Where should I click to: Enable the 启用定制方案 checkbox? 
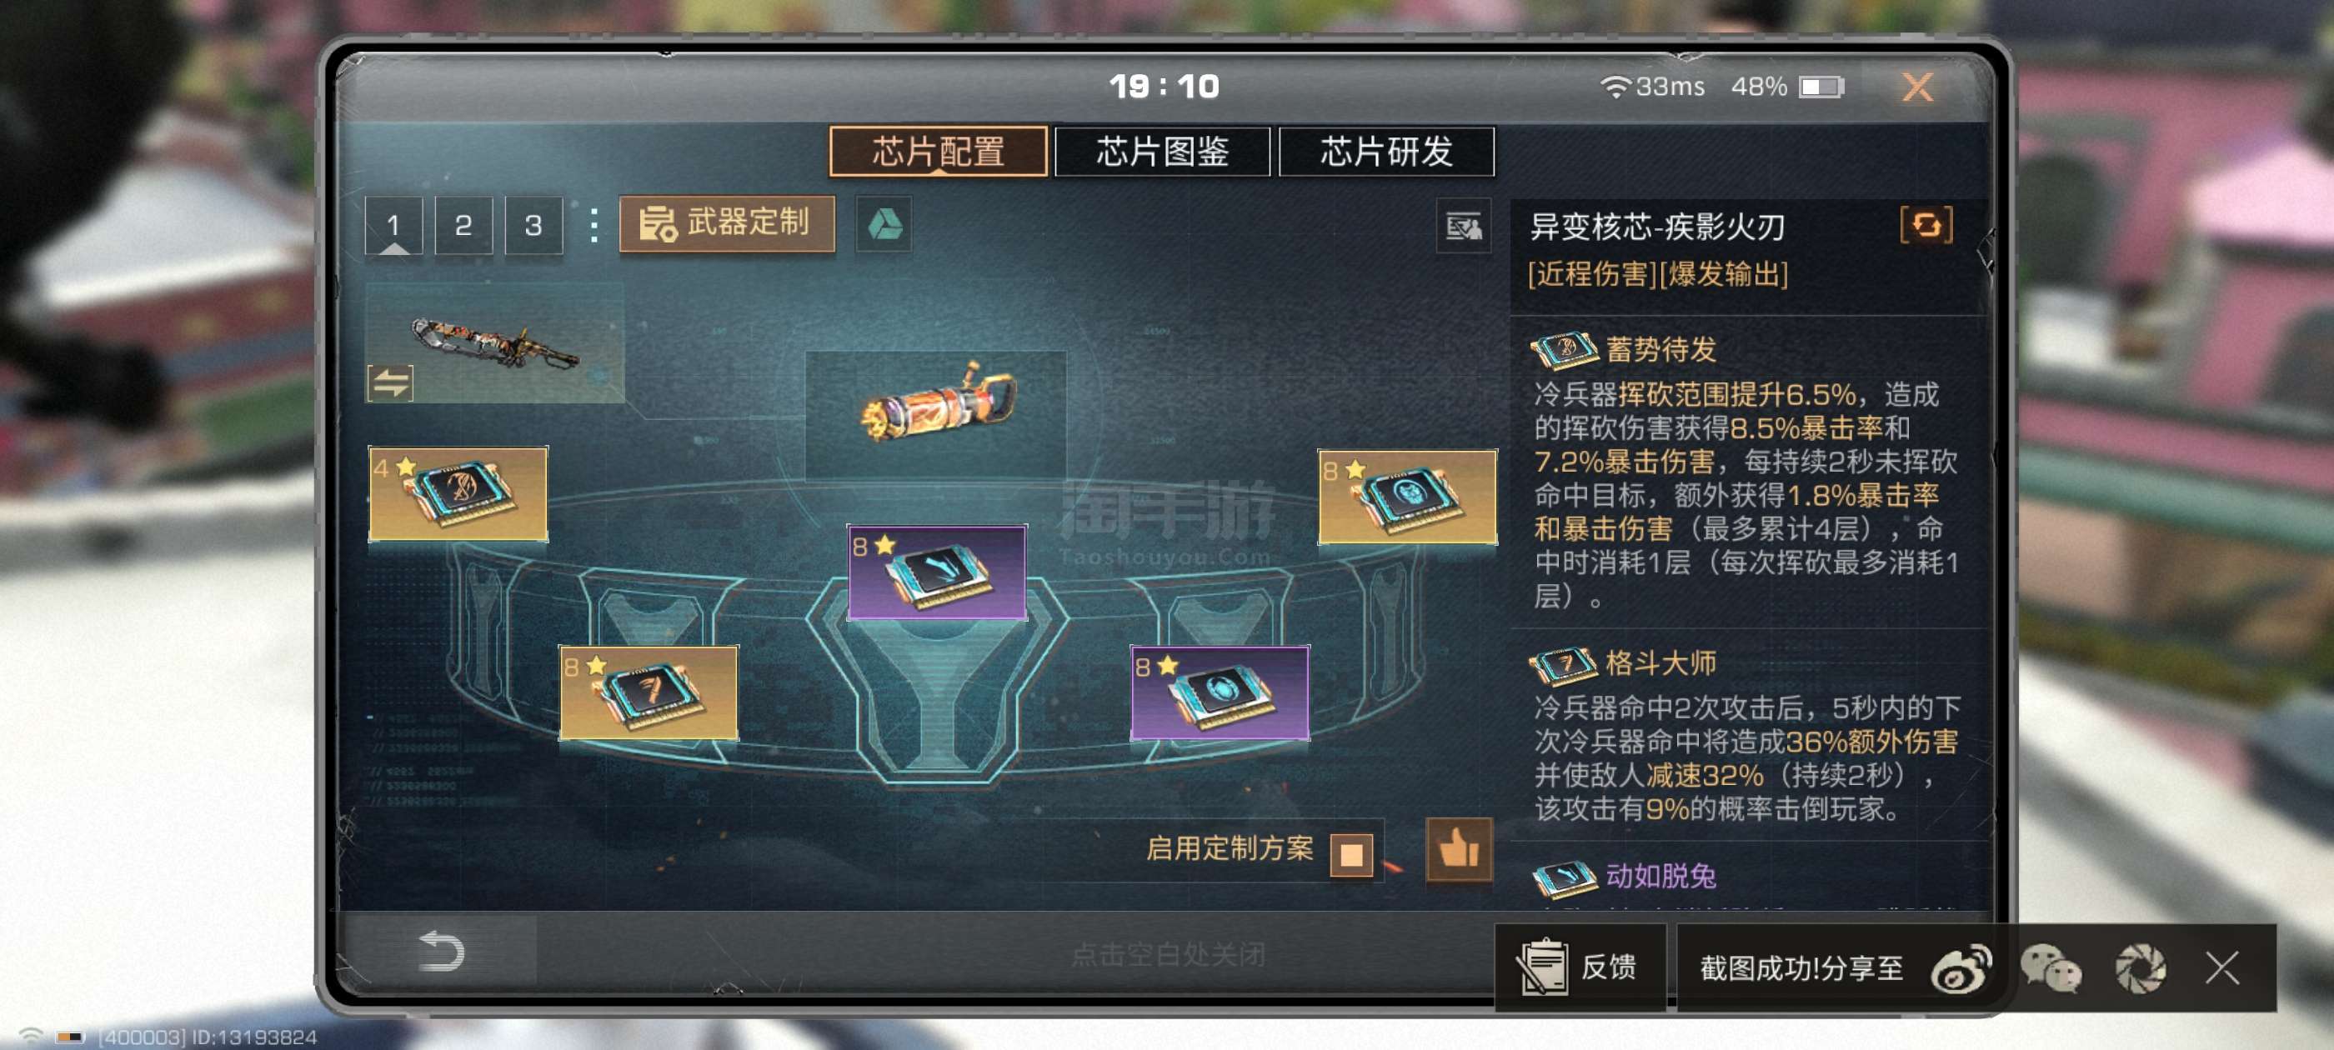tap(1351, 852)
